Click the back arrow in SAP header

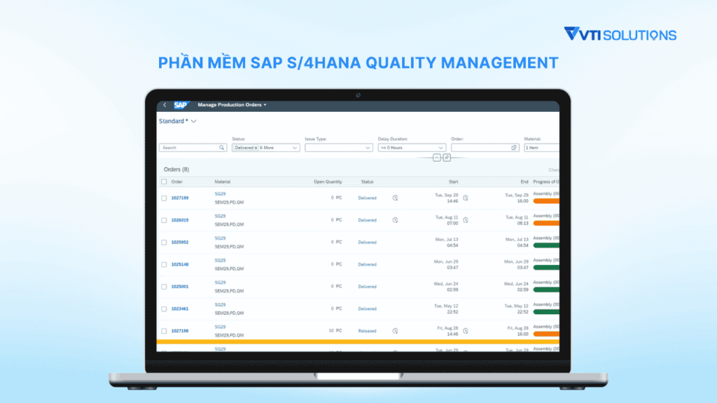pyautogui.click(x=165, y=105)
